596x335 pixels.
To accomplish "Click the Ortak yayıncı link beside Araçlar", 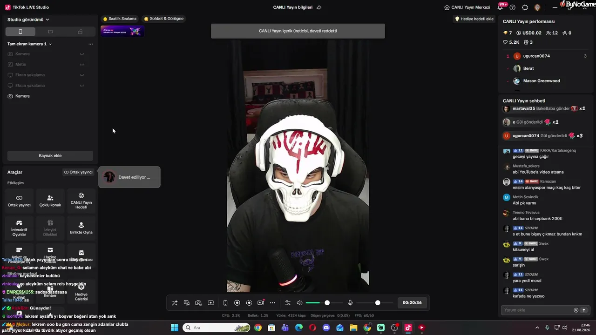I will [x=78, y=172].
